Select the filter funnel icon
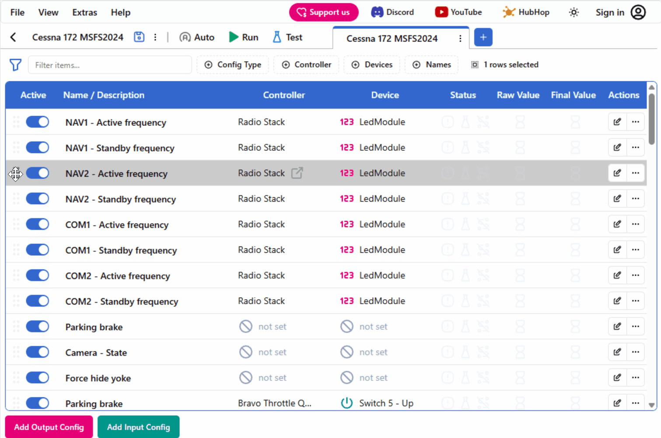The height and width of the screenshot is (438, 661). tap(15, 65)
